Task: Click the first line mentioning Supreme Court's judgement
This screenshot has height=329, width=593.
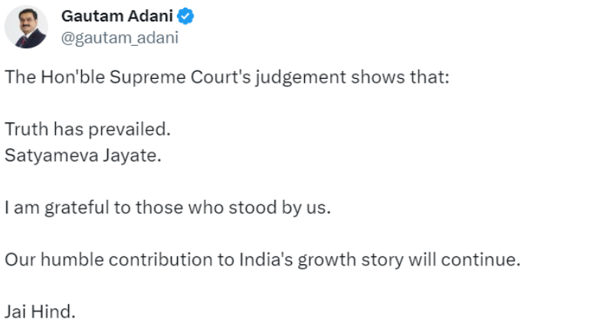Action: 227,77
